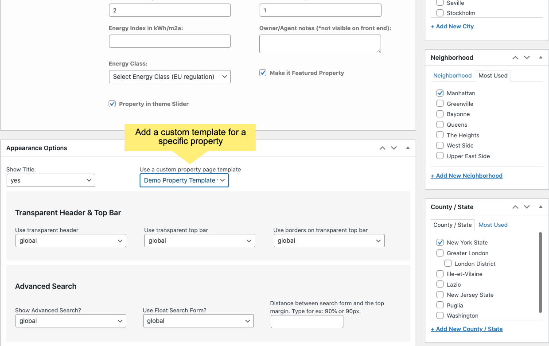Open custom property page template dropdown

pyautogui.click(x=184, y=180)
